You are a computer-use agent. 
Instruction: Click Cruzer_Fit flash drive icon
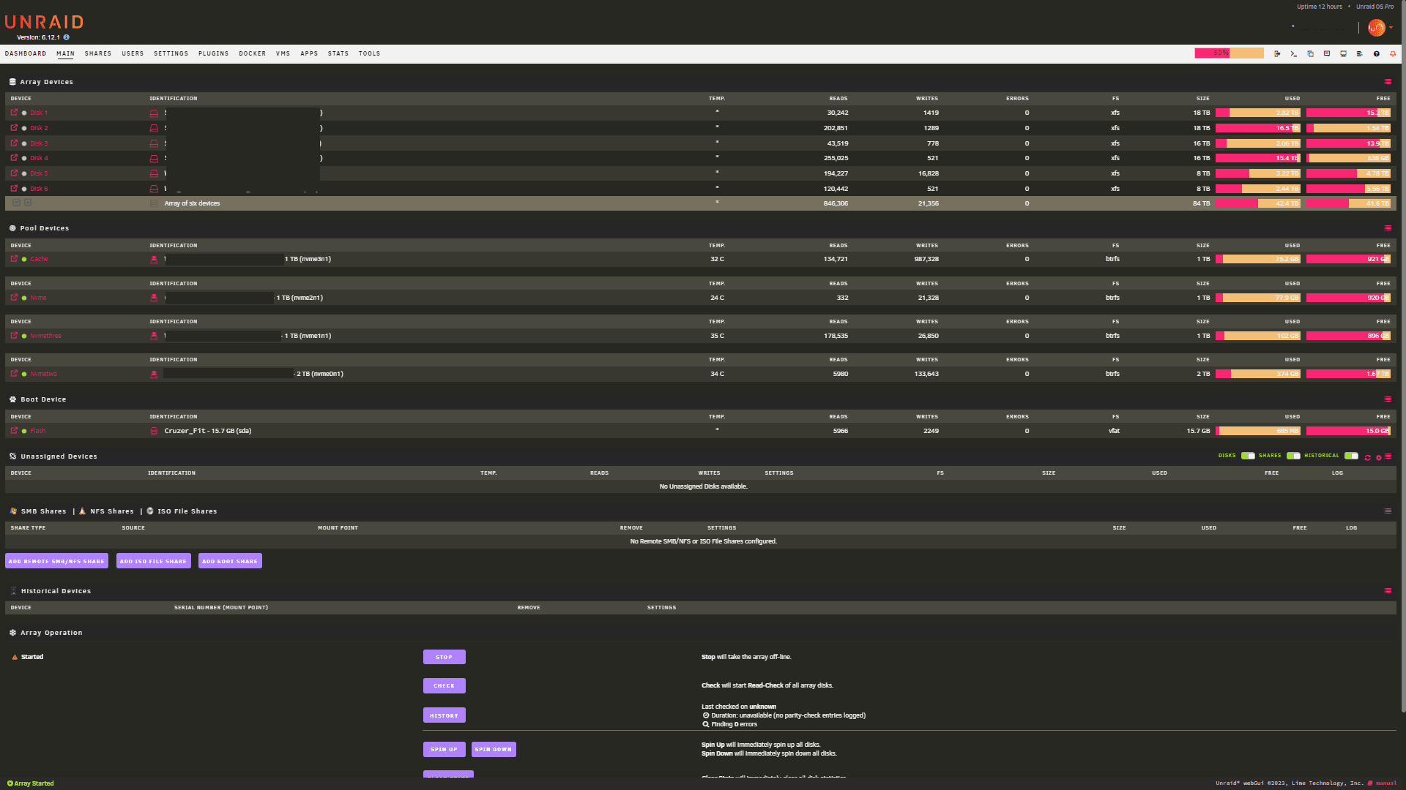pos(154,431)
